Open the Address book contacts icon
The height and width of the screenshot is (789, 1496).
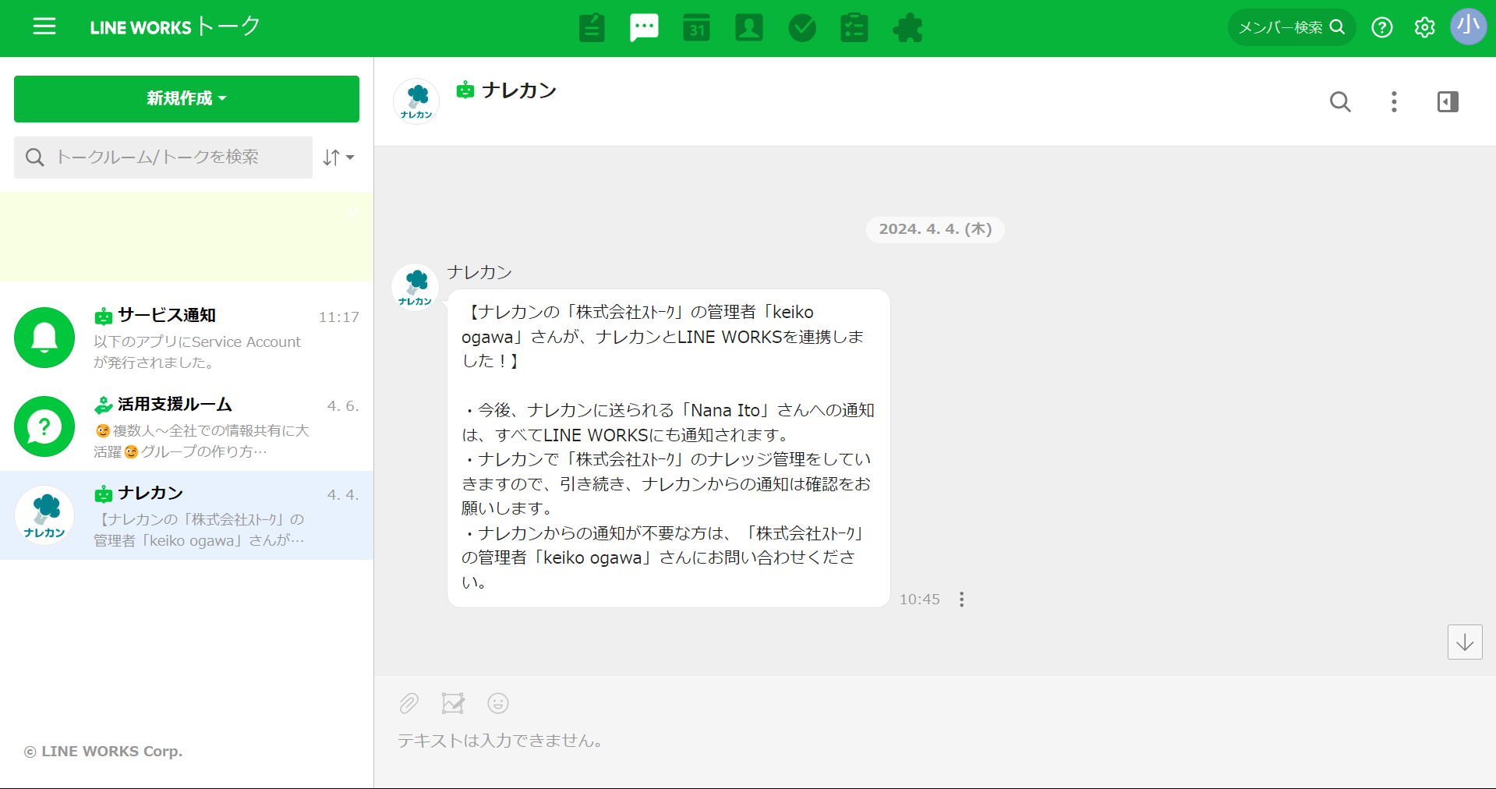[x=749, y=27]
